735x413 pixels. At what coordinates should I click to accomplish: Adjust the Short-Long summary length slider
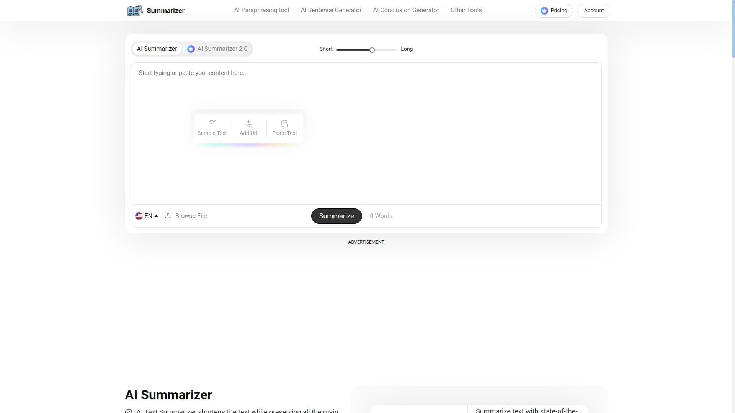[x=372, y=50]
